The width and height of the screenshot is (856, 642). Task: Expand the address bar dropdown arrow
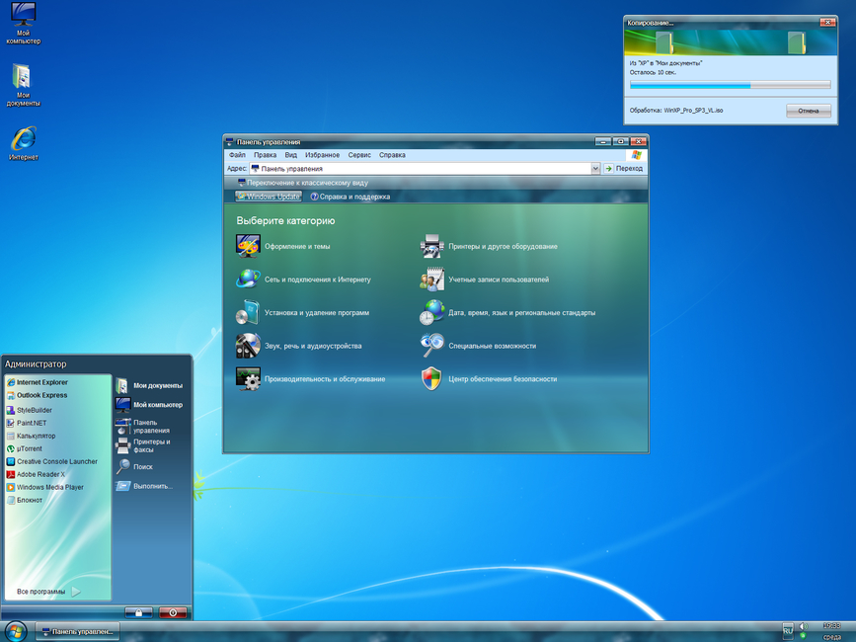tap(595, 169)
